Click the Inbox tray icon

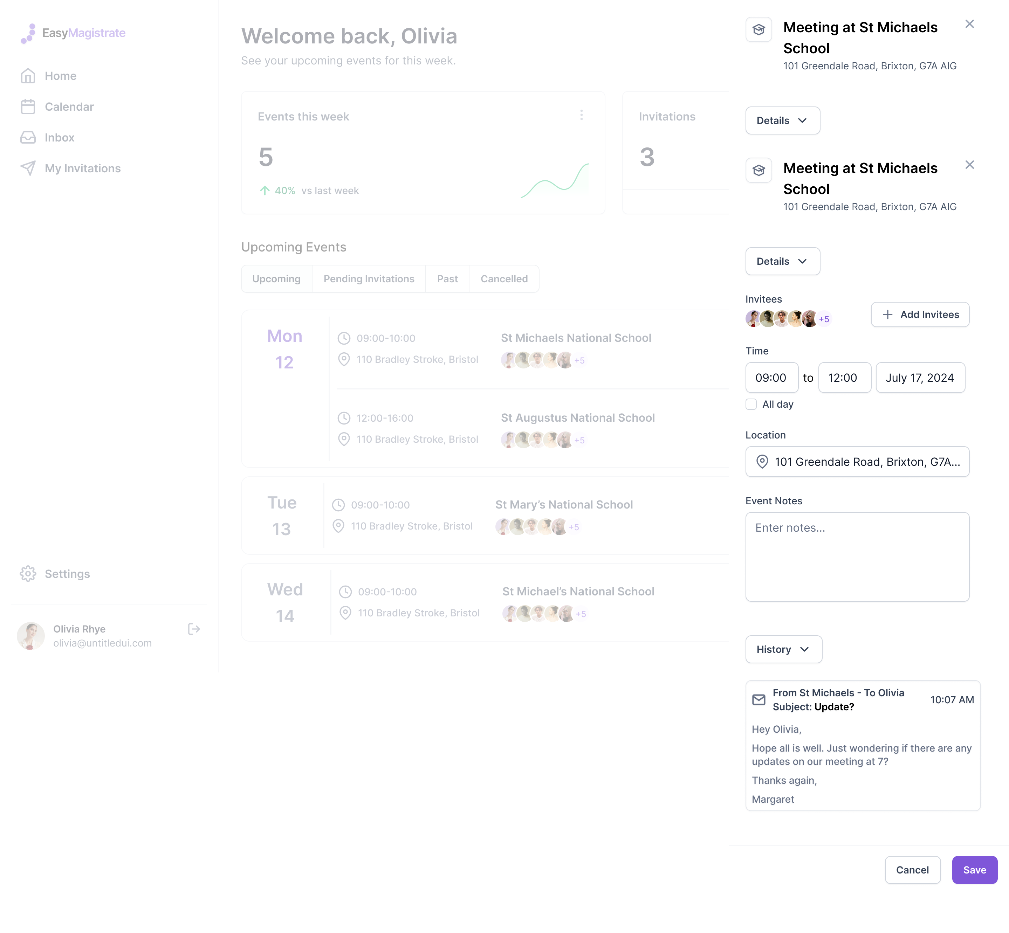coord(28,137)
